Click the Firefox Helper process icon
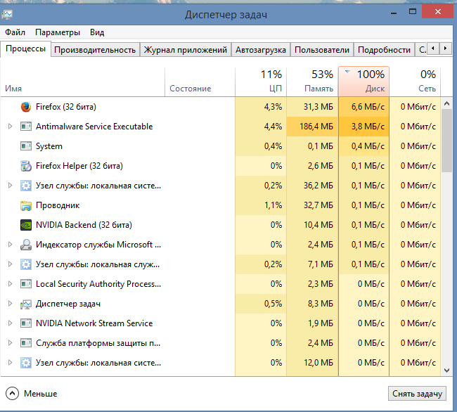Image resolution: width=457 pixels, height=412 pixels. point(26,166)
